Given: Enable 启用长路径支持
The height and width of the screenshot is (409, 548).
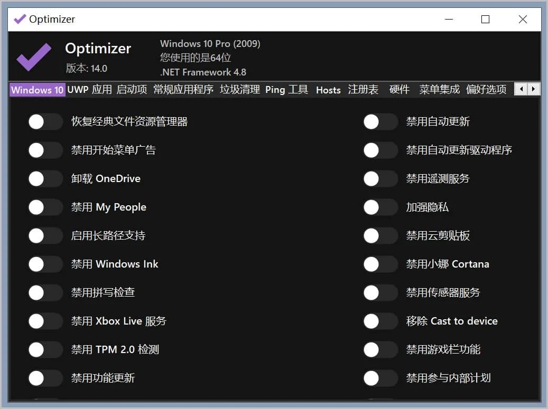Looking at the screenshot, I should tap(45, 236).
